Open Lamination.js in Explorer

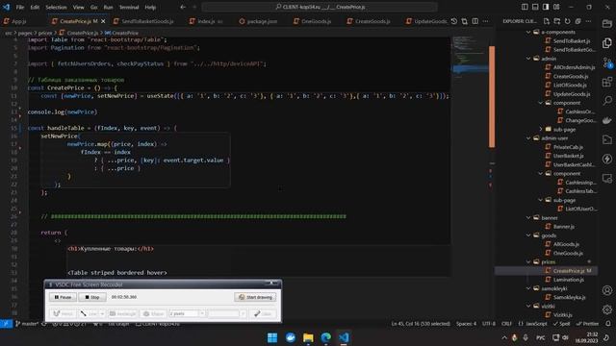coord(568,280)
